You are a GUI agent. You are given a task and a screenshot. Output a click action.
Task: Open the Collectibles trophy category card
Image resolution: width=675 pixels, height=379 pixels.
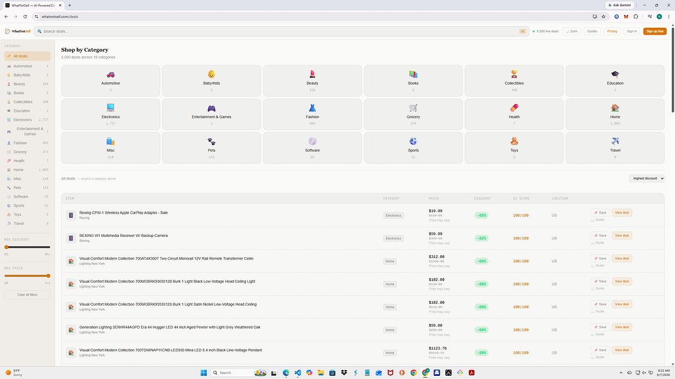[514, 81]
